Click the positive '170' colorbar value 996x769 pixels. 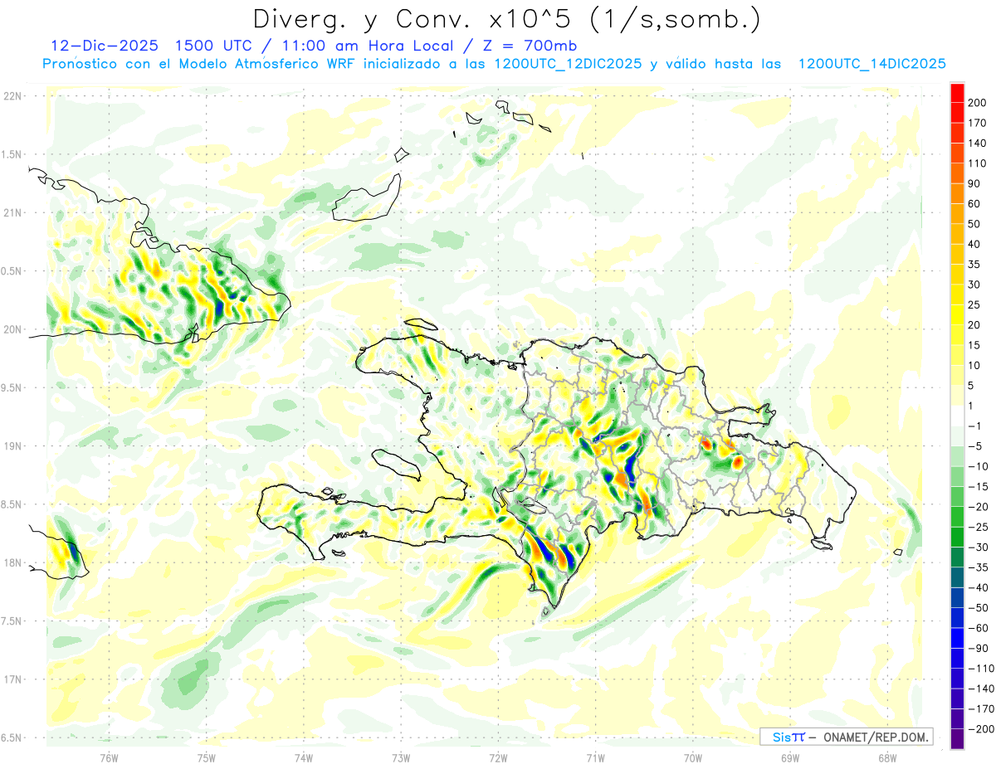[978, 123]
